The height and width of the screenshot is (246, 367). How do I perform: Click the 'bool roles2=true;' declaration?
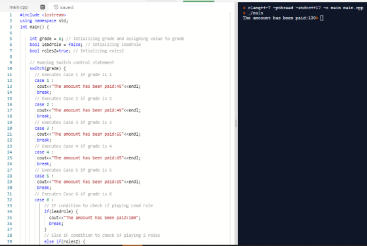click(x=50, y=51)
